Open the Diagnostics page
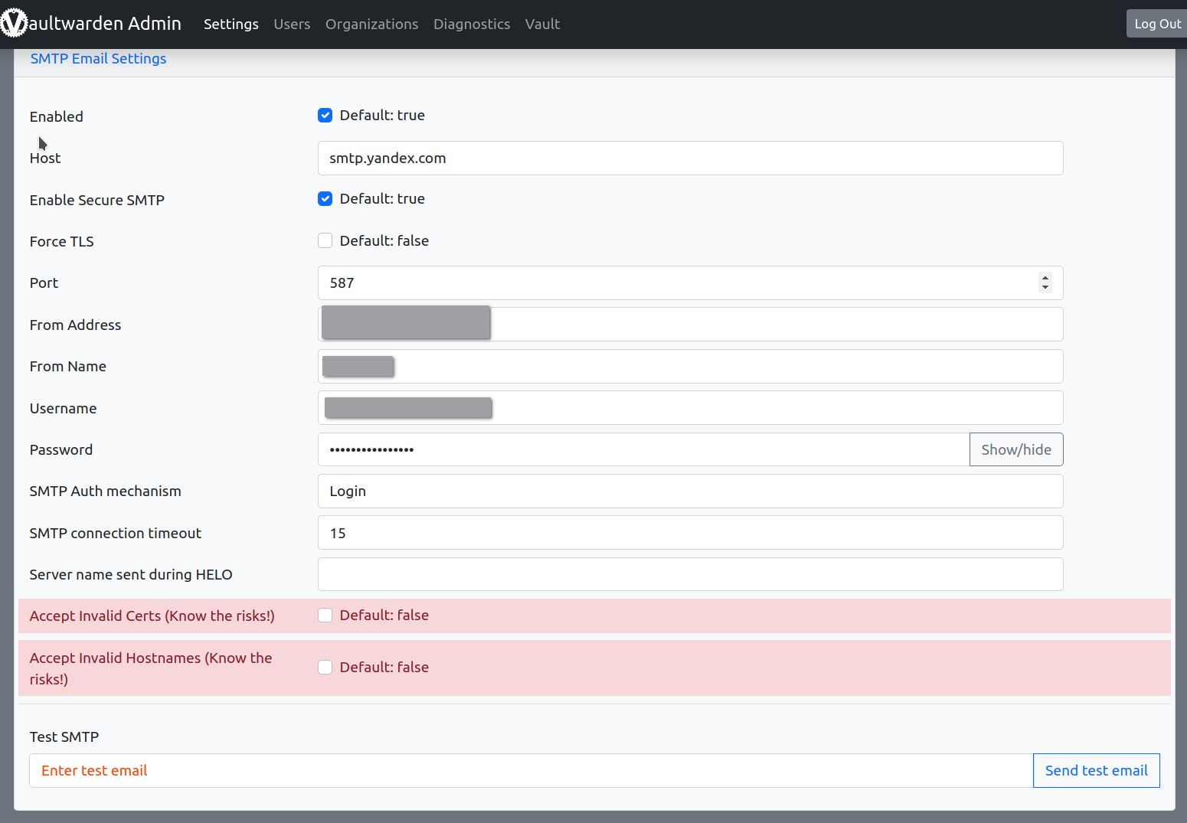 tap(471, 24)
